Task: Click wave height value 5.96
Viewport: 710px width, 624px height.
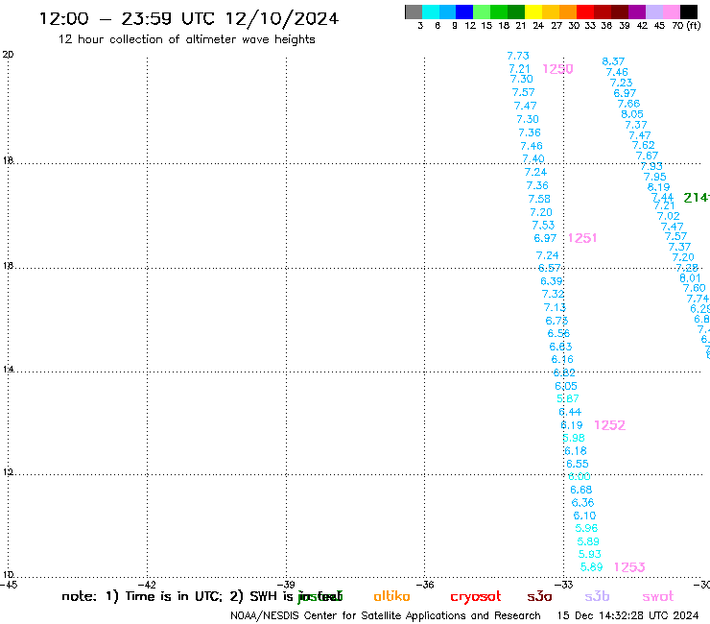Action: pos(586,528)
